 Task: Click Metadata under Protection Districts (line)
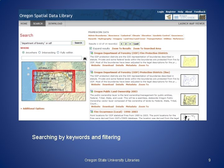[x=131, y=84]
